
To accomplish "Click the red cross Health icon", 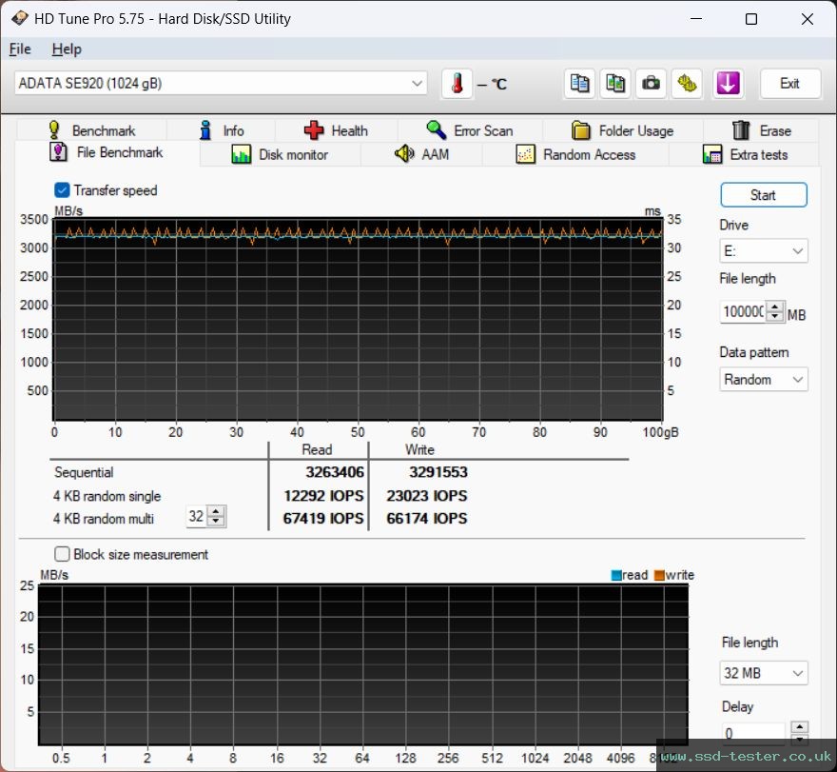I will coord(314,129).
